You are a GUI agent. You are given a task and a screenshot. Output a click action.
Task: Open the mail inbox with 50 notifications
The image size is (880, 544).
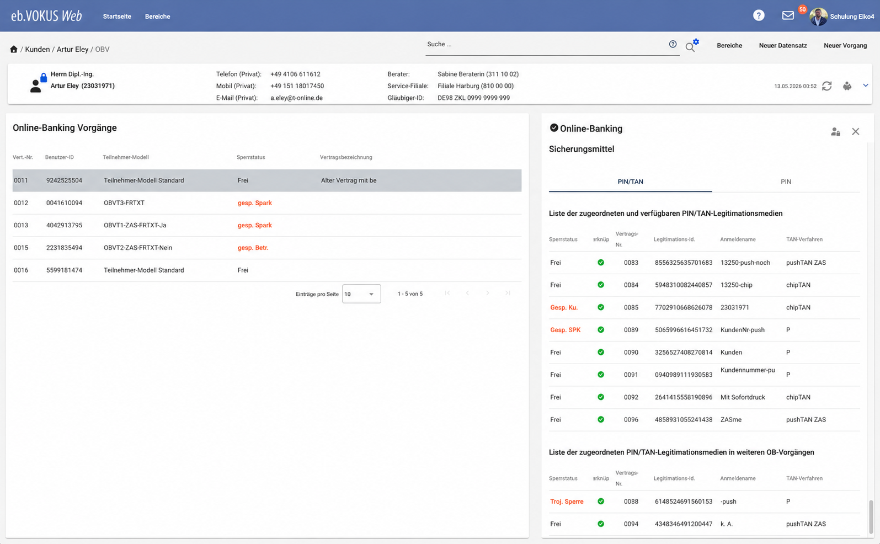tap(788, 15)
